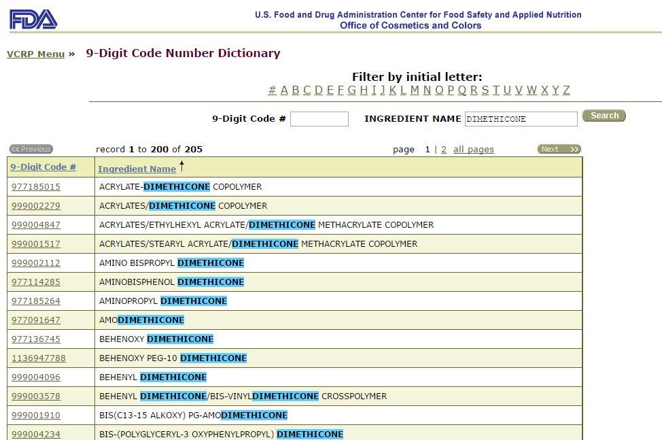Click the Search button
Image resolution: width=662 pixels, height=440 pixels.
[604, 116]
